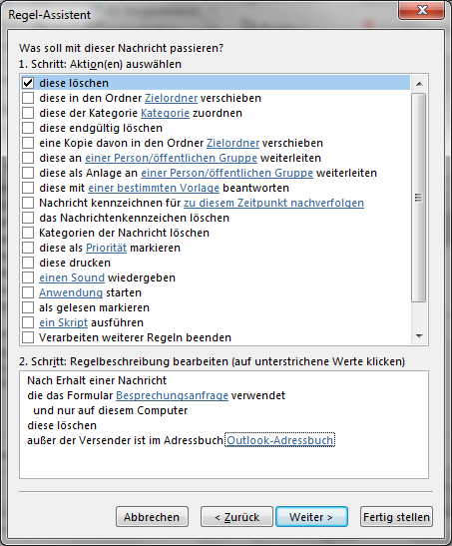Choose the 'einen Sound' link

tap(72, 277)
